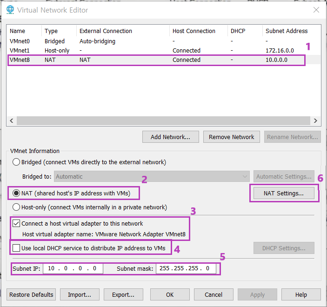Open Automatic Settings

tap(284, 176)
